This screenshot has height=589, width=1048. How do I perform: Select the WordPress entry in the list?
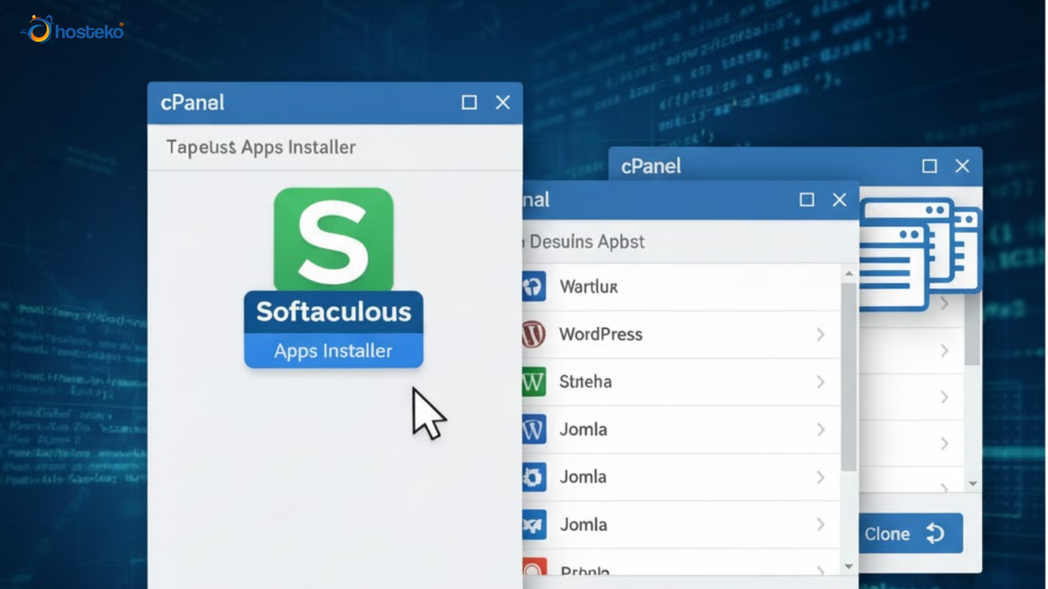(x=601, y=334)
